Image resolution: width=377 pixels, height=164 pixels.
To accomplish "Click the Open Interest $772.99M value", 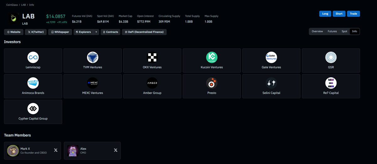I will pos(144,22).
